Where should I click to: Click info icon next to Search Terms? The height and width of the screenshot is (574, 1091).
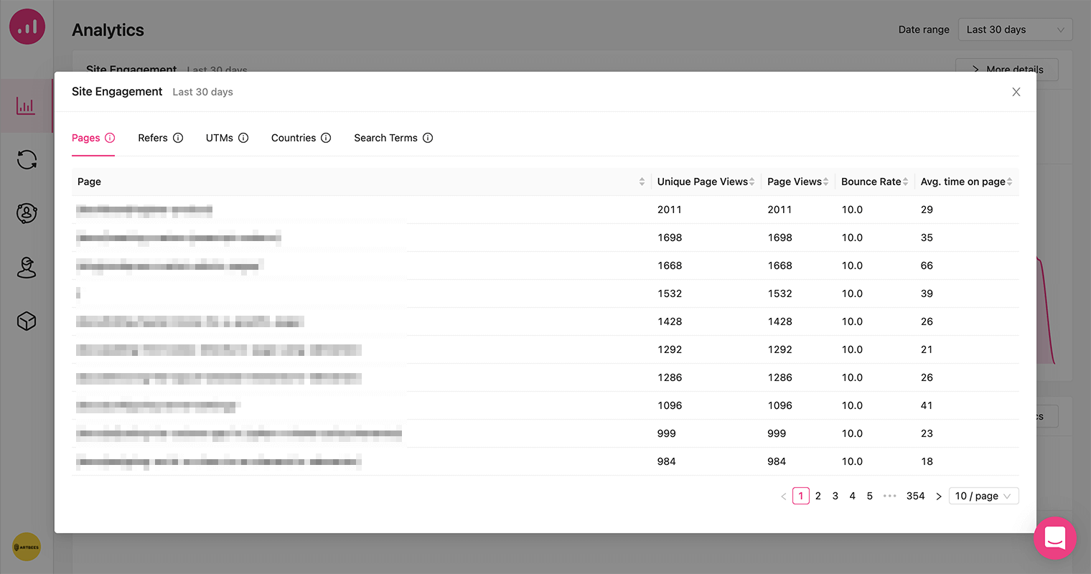pos(428,138)
